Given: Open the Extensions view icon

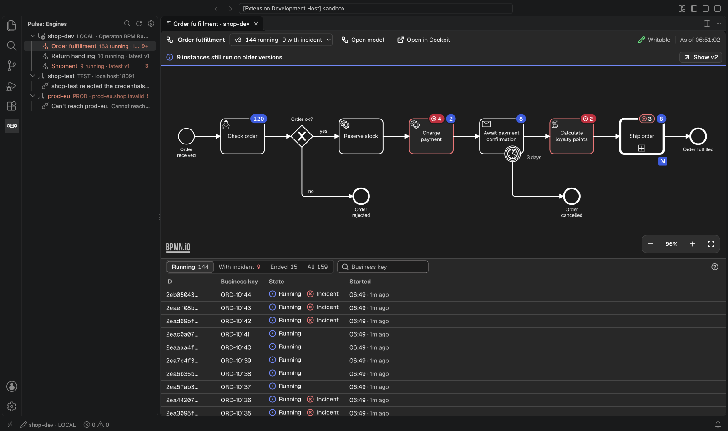Looking at the screenshot, I should pyautogui.click(x=12, y=106).
